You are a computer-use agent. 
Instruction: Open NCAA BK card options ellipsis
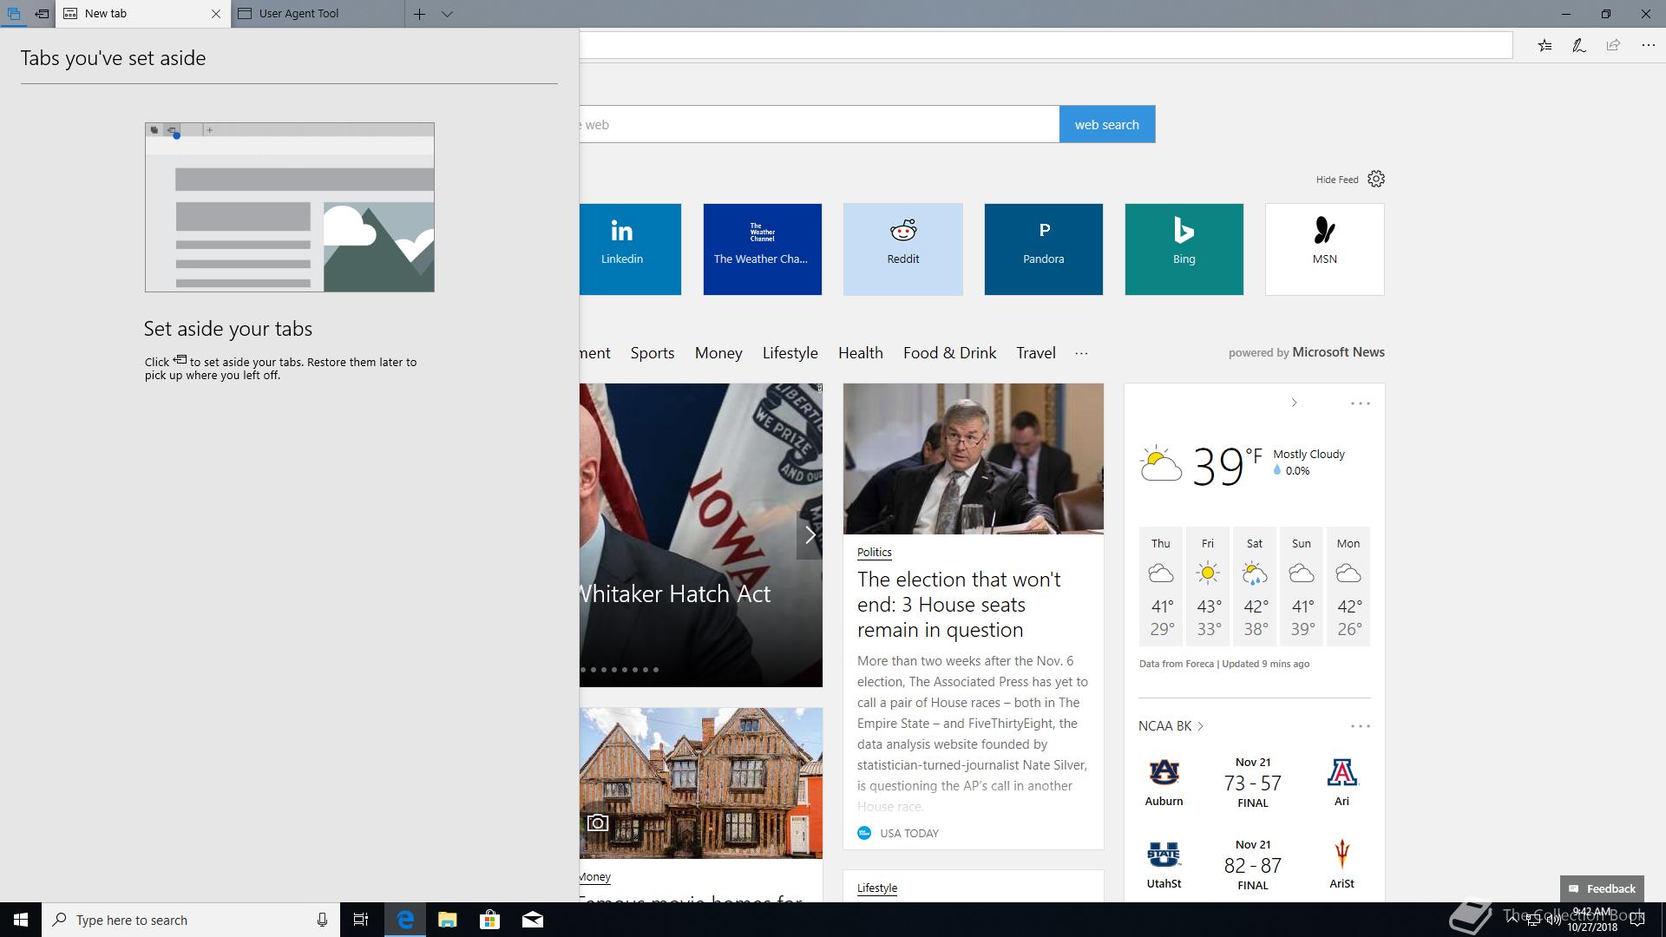(x=1361, y=726)
